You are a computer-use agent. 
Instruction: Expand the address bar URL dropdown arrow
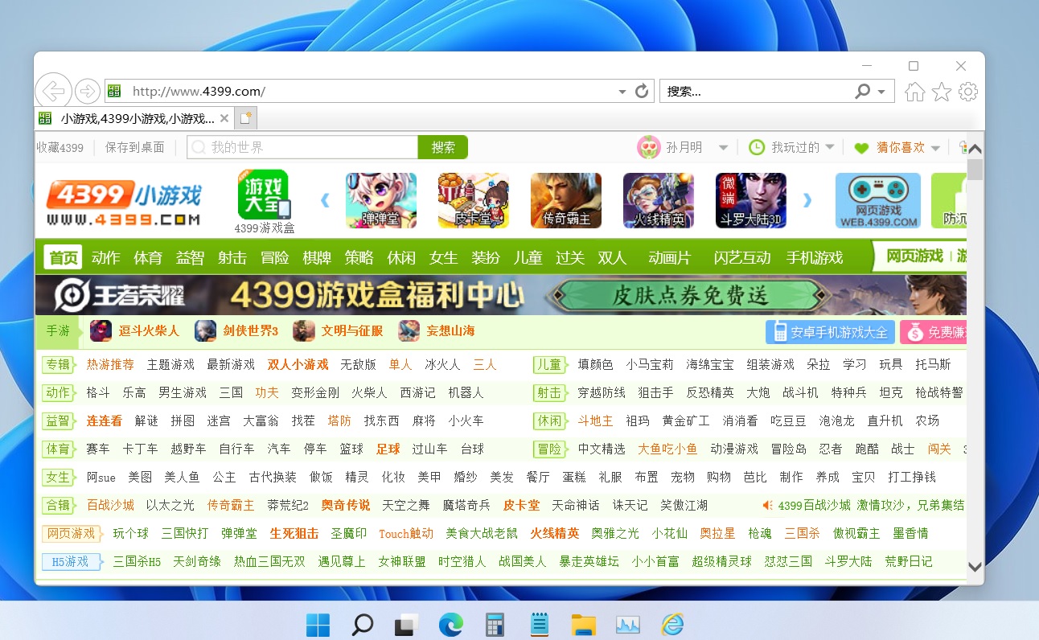point(622,92)
